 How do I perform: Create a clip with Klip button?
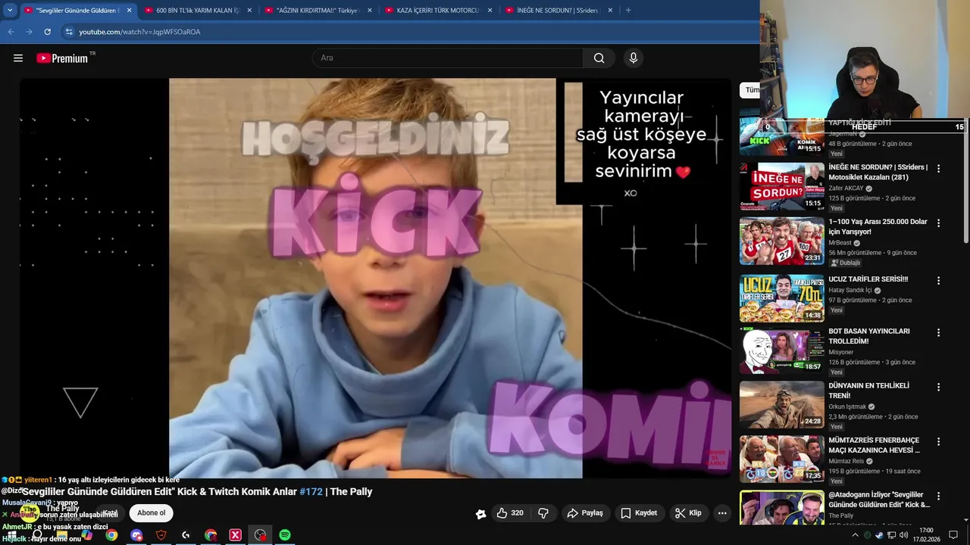[688, 513]
